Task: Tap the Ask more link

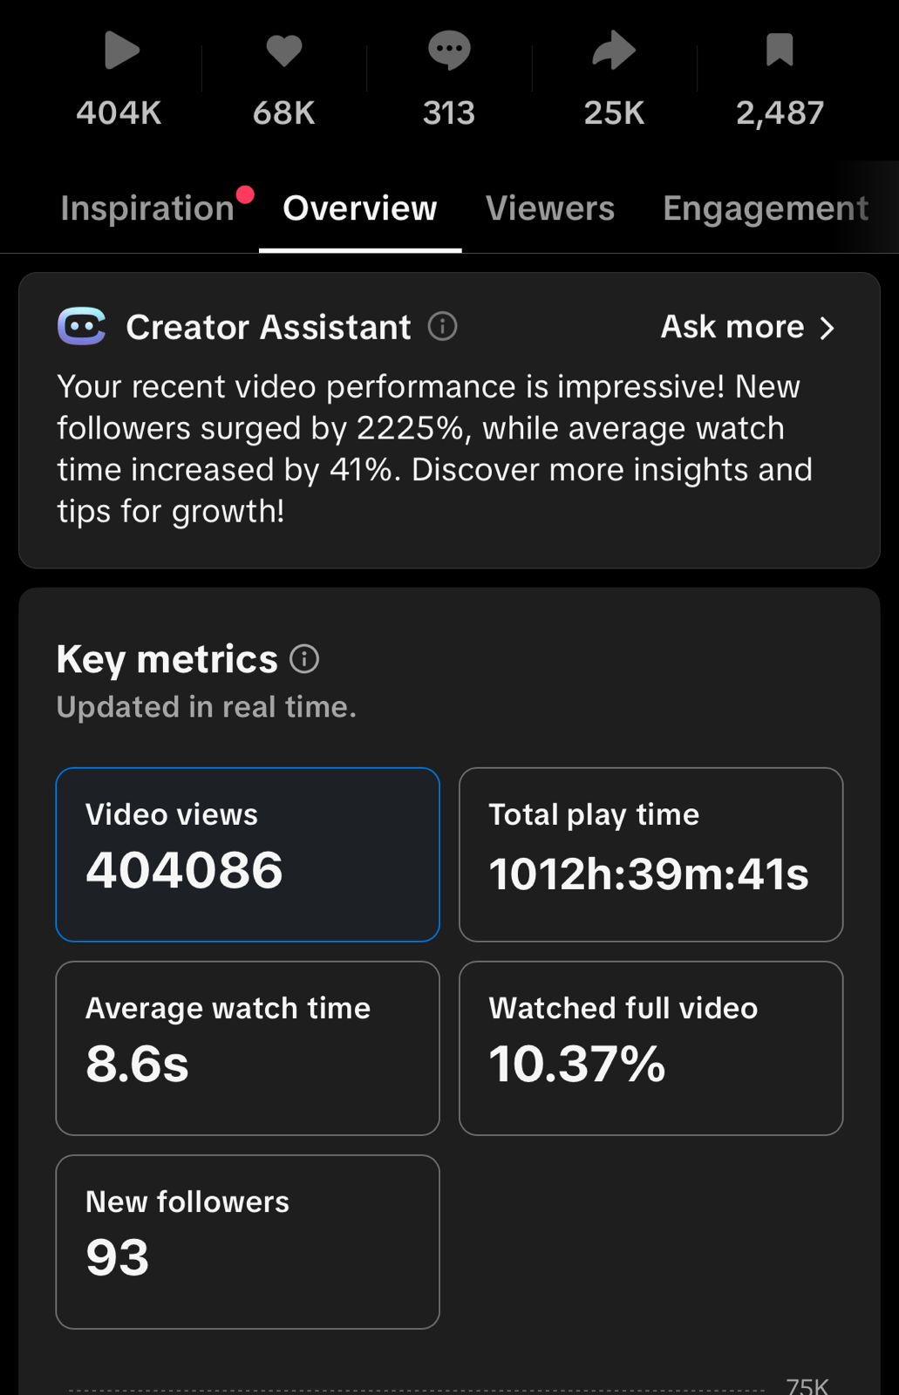Action: tap(732, 327)
